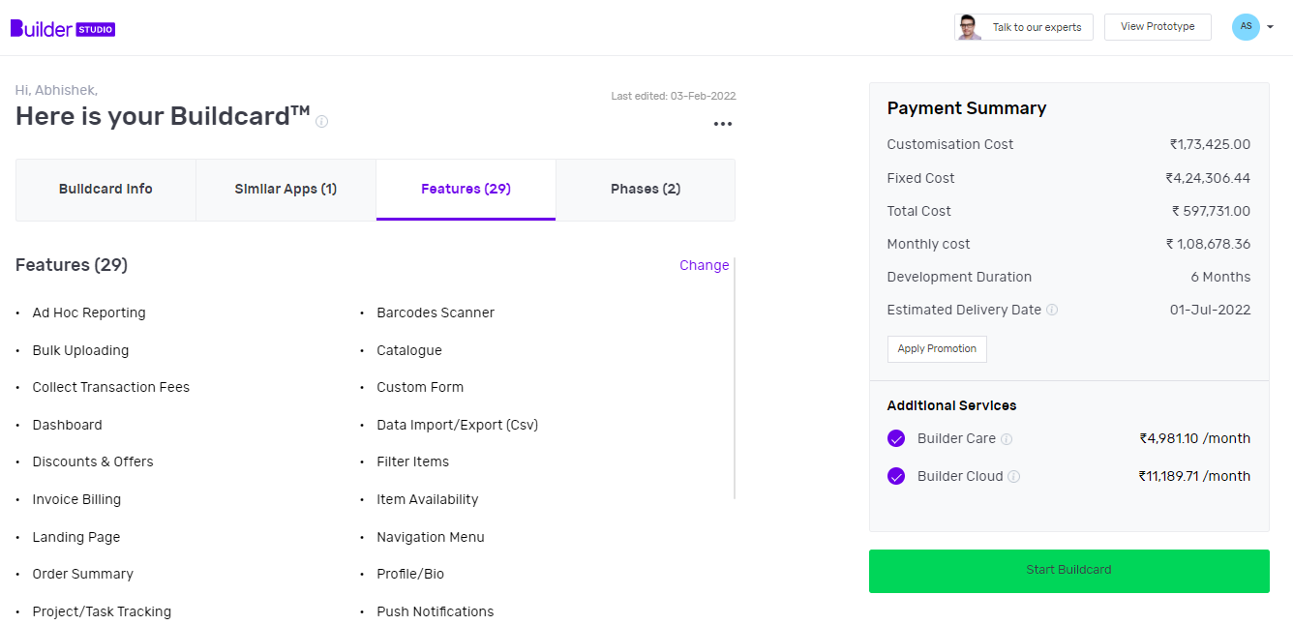Screen dimensions: 1293x625
Task: Click the Start Buildcard button
Action: point(1068,571)
